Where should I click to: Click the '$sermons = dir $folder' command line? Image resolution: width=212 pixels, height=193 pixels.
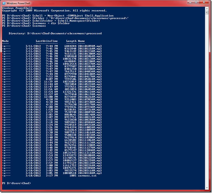[x=36, y=23]
